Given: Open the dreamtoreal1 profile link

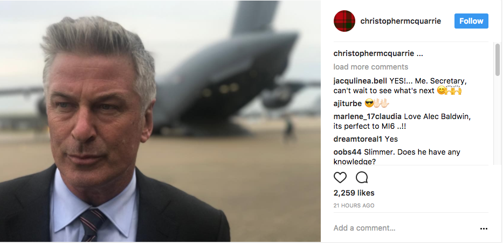Looking at the screenshot, I should pos(358,139).
